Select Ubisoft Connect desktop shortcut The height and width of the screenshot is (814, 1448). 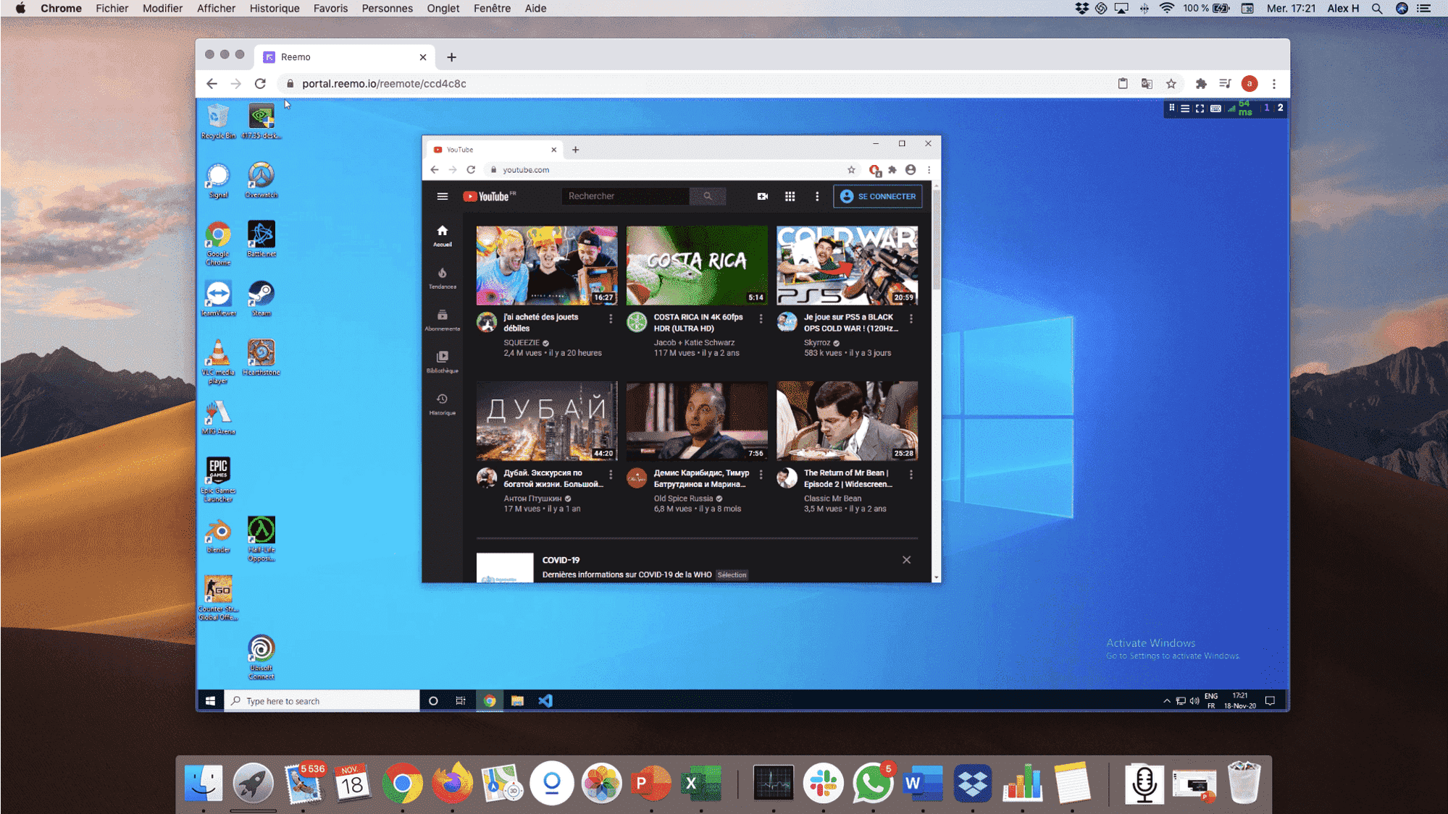click(x=261, y=658)
